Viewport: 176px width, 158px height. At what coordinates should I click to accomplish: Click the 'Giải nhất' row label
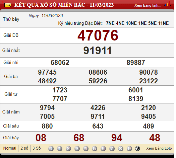(x=11, y=50)
